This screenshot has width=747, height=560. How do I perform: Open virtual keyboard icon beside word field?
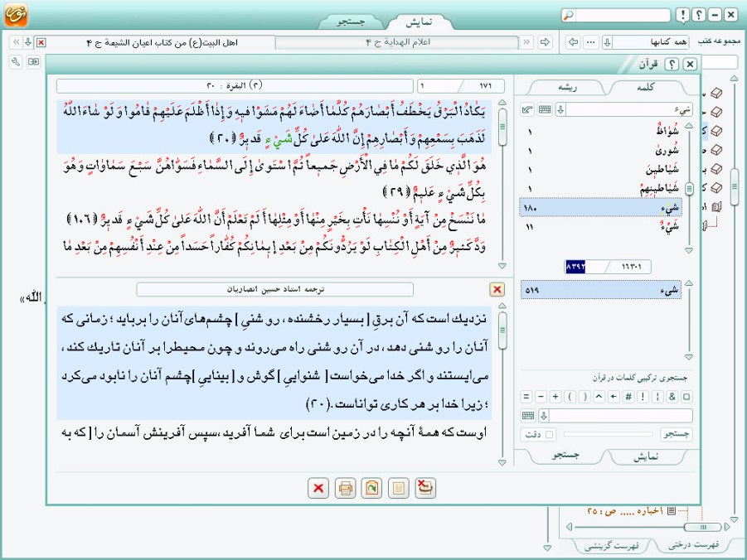coord(545,110)
